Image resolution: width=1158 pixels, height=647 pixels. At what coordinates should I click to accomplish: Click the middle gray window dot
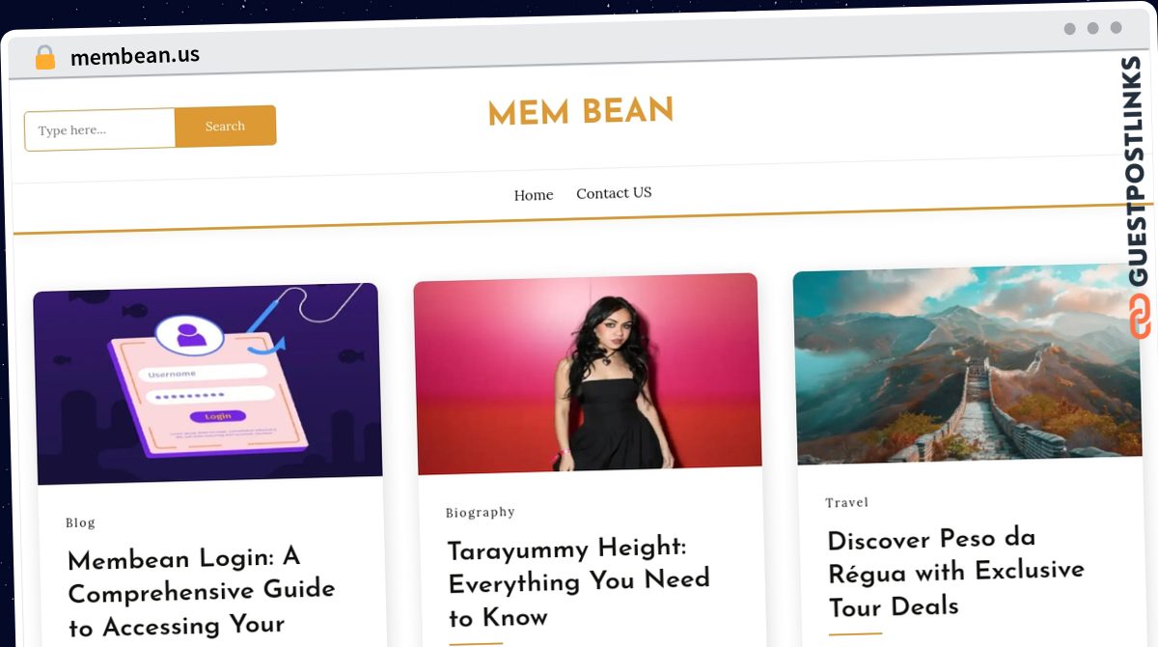click(x=1092, y=29)
